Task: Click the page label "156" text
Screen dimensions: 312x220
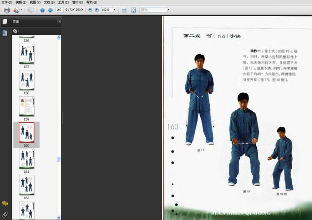Action: pyautogui.click(x=27, y=41)
